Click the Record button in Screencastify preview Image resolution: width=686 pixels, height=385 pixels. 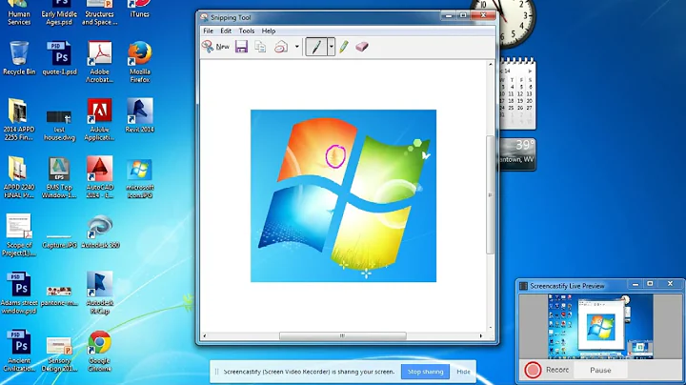click(547, 370)
